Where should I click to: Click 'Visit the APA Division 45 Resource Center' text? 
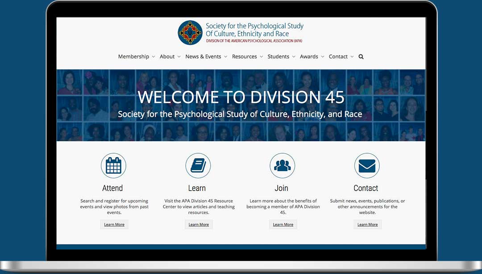pos(199,206)
